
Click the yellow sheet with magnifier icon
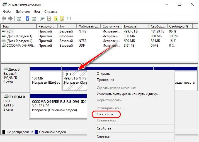(x=62, y=18)
